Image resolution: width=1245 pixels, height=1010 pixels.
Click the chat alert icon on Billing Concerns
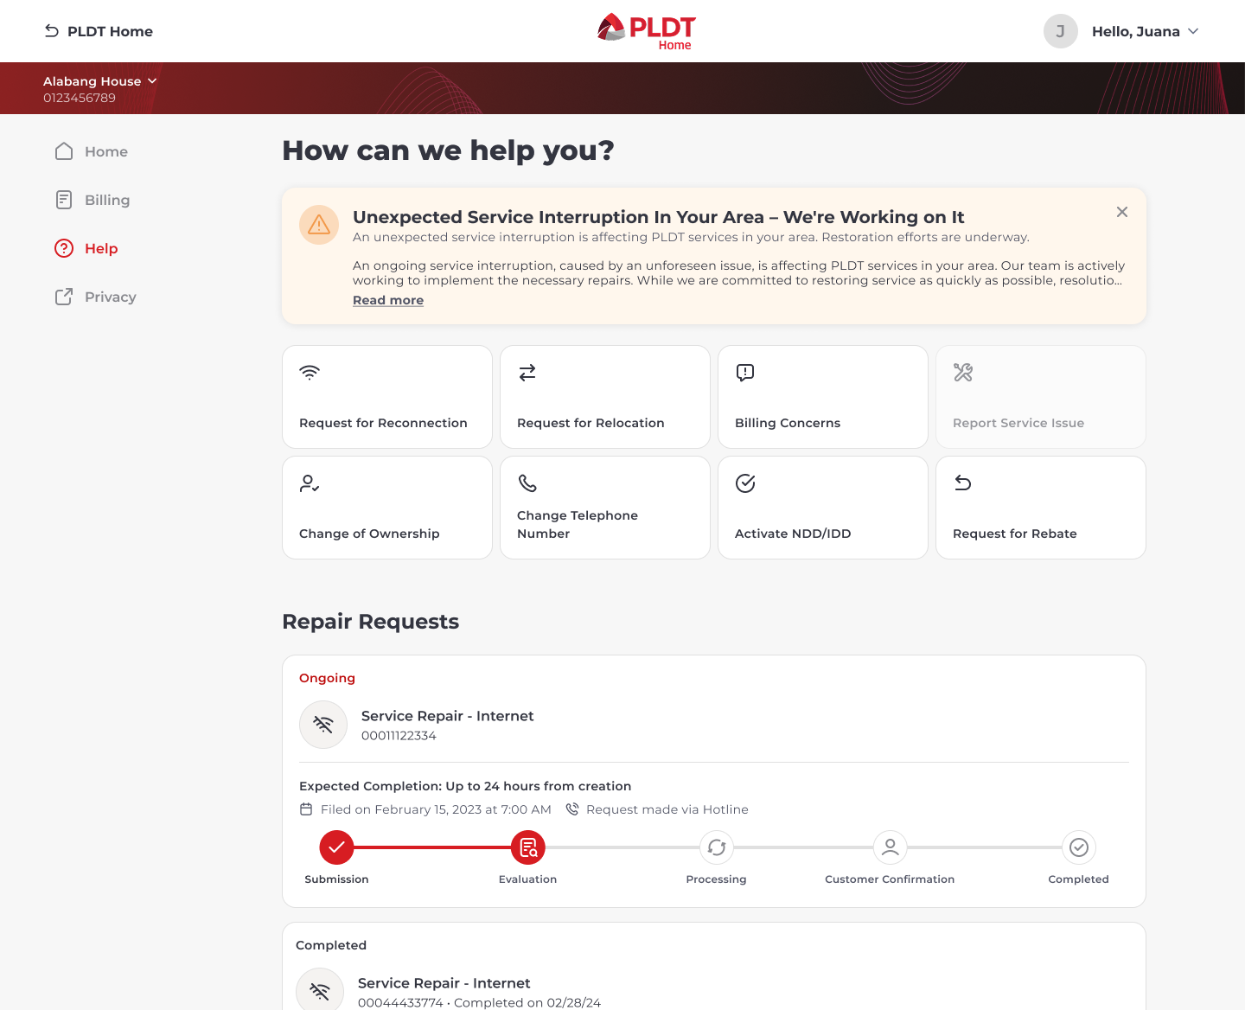[x=745, y=373]
